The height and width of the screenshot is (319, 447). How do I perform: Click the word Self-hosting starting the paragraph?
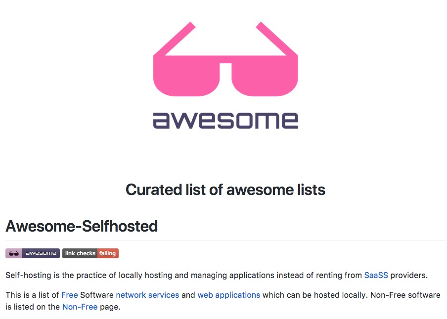25,275
